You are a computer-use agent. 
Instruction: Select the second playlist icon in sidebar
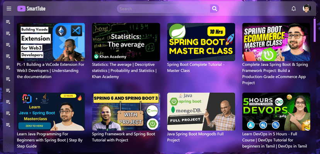[8, 33]
